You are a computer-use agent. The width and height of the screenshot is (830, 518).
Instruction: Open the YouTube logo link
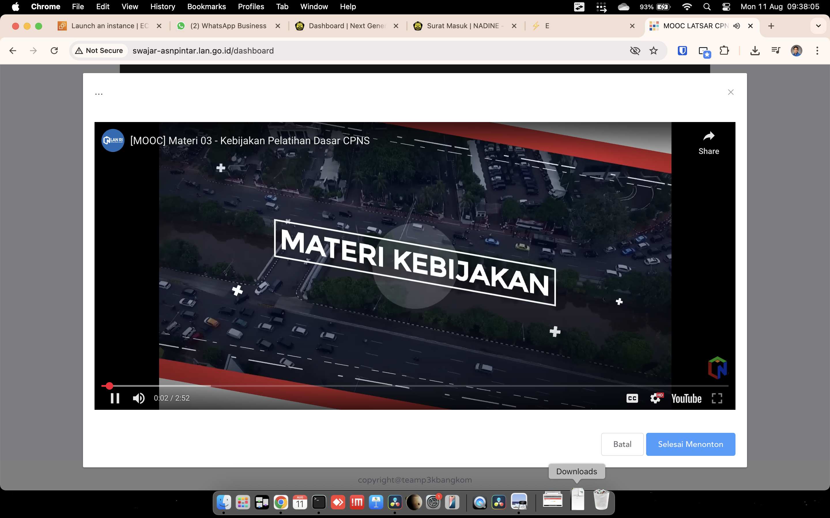[686, 399]
